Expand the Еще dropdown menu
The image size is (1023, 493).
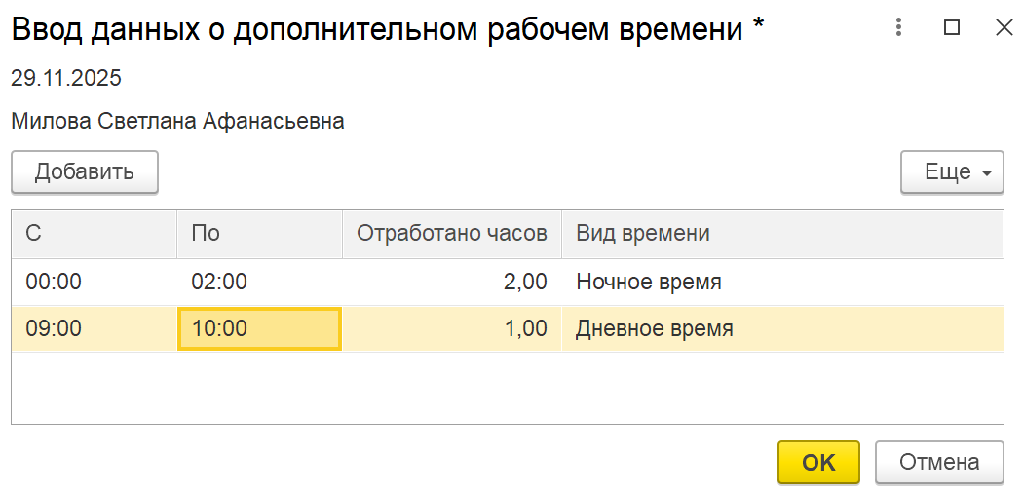pos(952,172)
